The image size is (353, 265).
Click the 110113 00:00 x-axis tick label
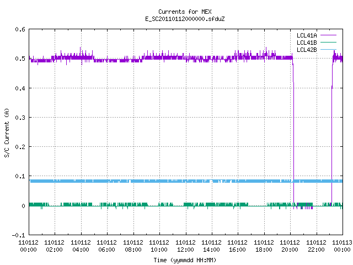point(342,246)
